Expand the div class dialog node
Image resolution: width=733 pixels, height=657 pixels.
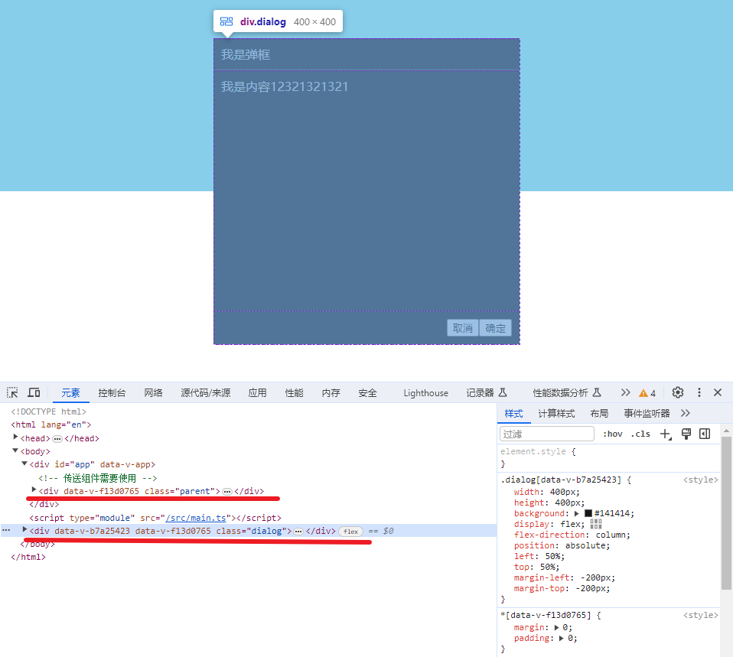pyautogui.click(x=24, y=530)
